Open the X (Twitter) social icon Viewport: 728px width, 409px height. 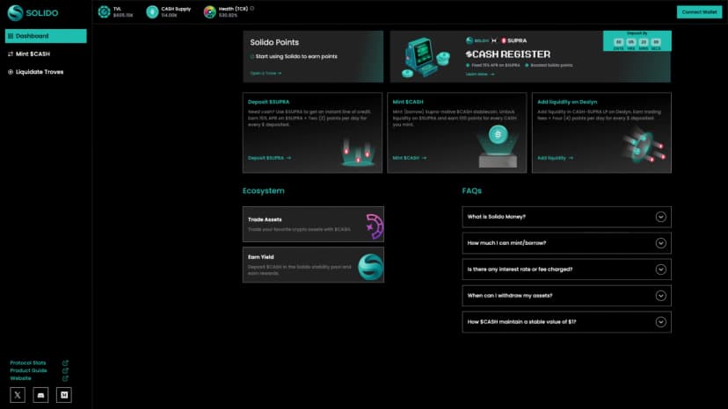tap(18, 395)
